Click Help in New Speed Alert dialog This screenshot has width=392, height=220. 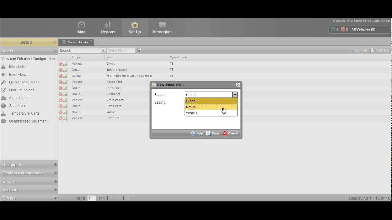click(x=197, y=134)
